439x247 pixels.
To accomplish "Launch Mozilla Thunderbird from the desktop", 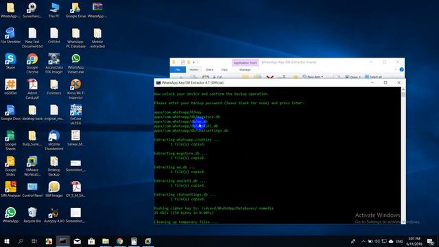I will (54, 140).
